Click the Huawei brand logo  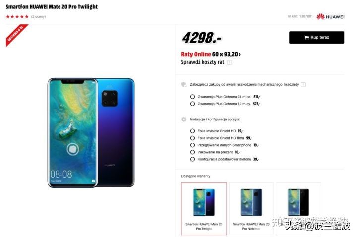330,17
